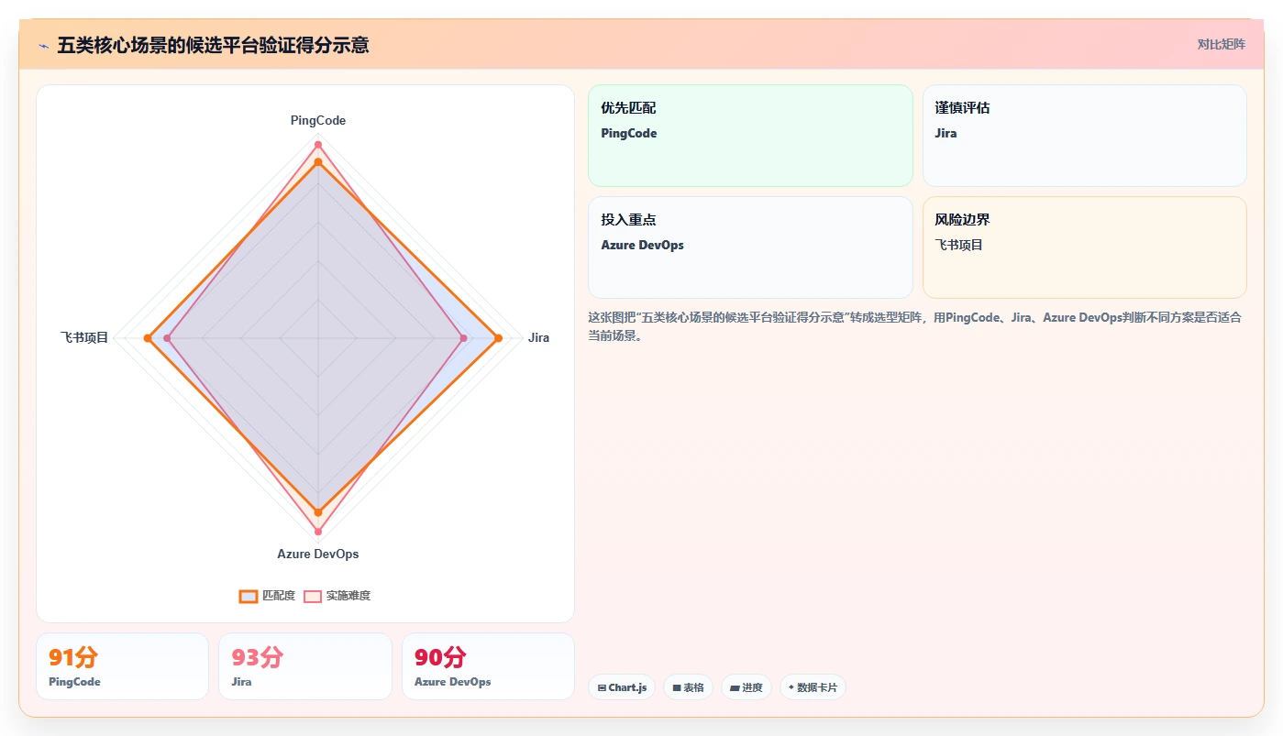This screenshot has width=1283, height=736.
Task: Click the icon inside the 表格 chip
Action: [x=677, y=687]
